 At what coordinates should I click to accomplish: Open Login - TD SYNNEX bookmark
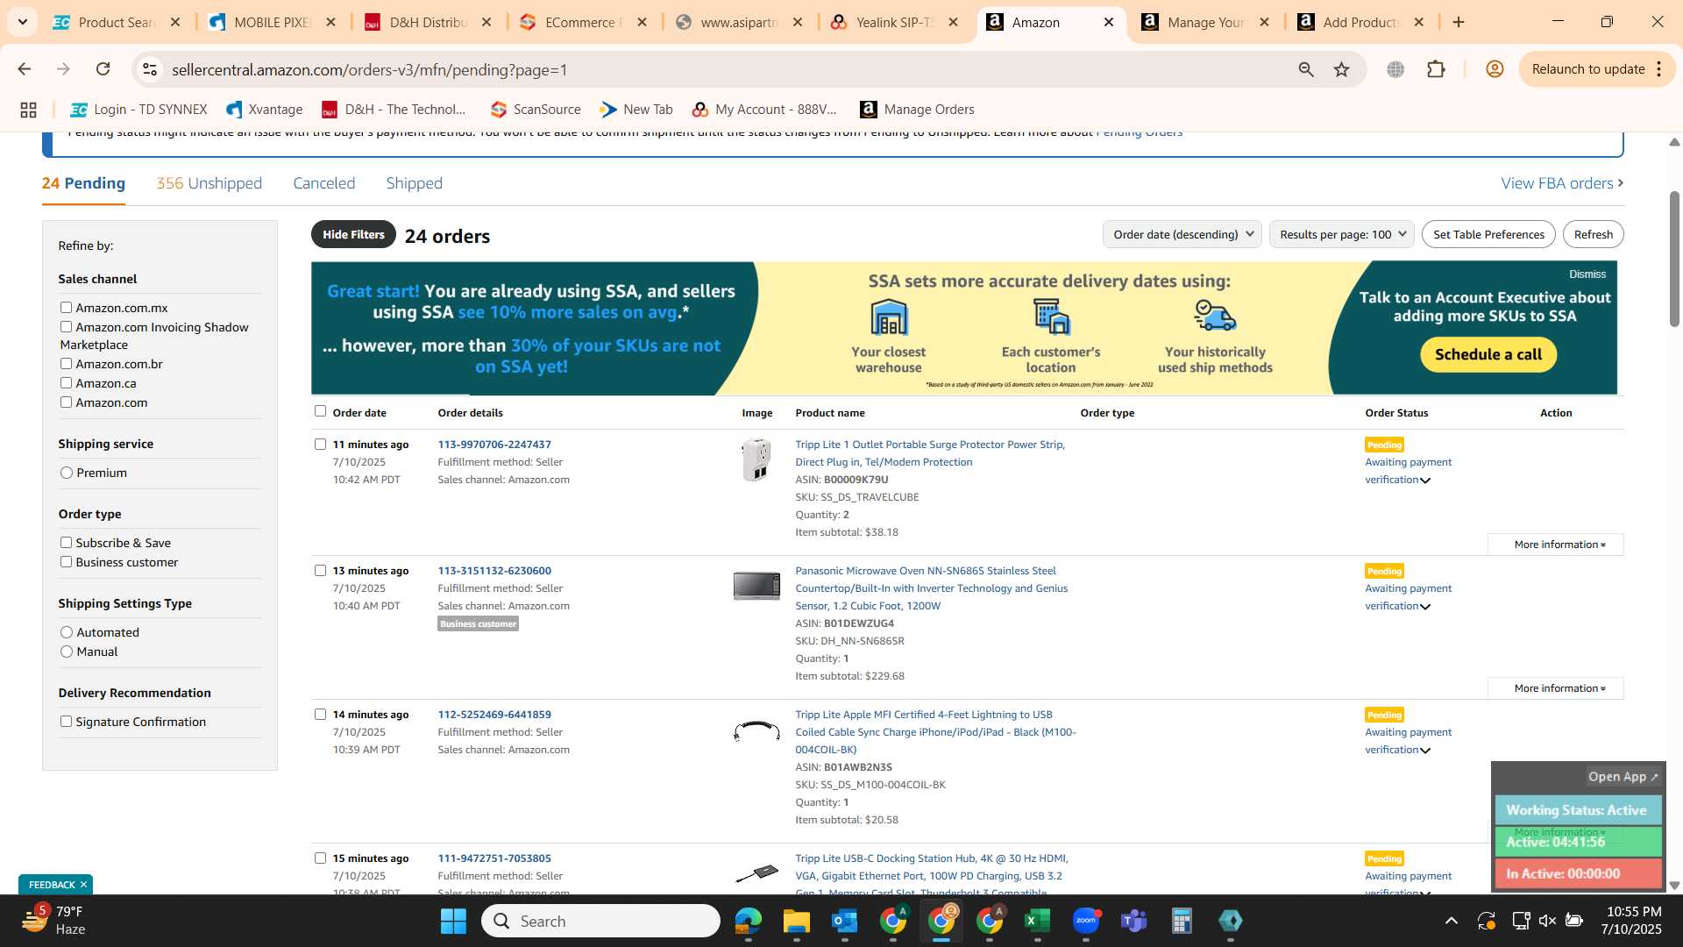(x=138, y=110)
